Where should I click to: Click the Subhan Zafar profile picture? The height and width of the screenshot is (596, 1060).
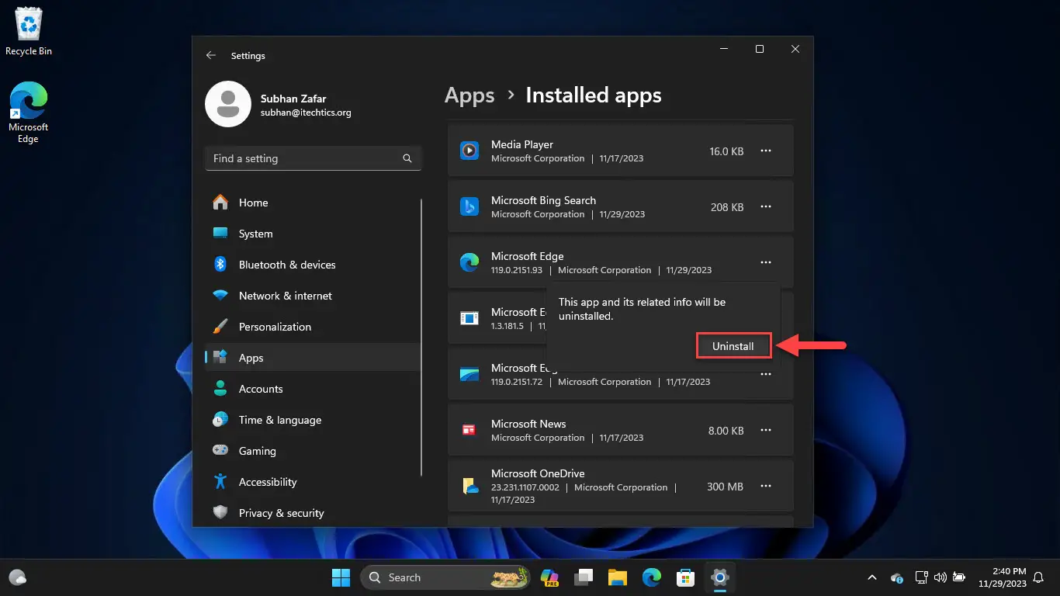pyautogui.click(x=227, y=104)
